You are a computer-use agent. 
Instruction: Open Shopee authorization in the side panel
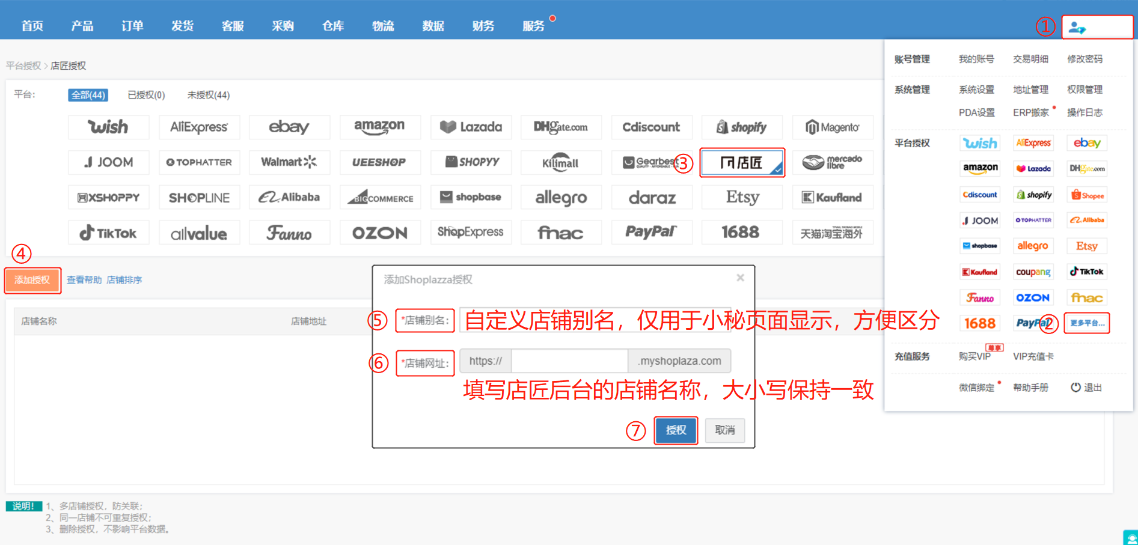tap(1087, 195)
